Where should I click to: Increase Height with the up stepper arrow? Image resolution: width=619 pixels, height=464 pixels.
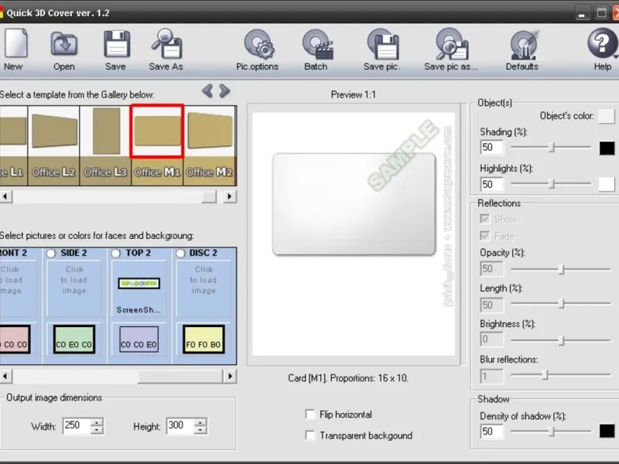[200, 422]
